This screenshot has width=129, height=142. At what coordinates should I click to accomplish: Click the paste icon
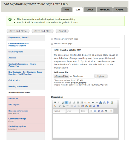(83, 106)
